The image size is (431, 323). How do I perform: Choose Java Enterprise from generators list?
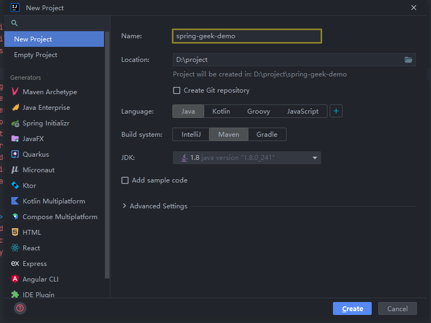pyautogui.click(x=46, y=108)
